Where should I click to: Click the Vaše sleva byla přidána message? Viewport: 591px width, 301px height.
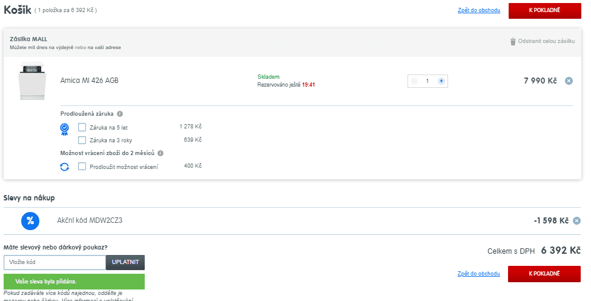(x=74, y=282)
